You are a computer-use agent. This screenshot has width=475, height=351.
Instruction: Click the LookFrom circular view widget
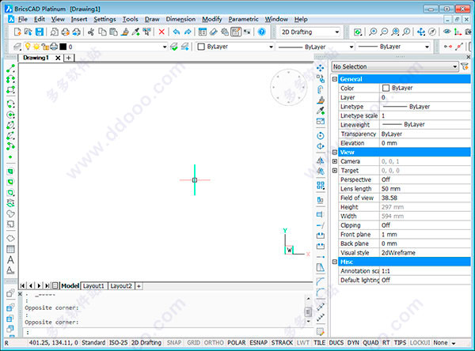pos(288,88)
